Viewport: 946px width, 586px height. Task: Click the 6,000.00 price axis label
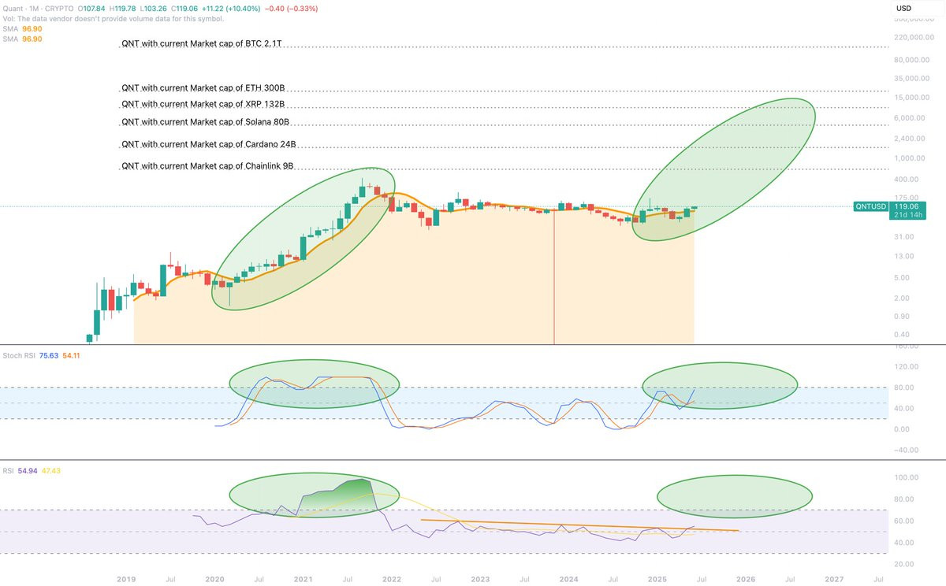click(x=910, y=118)
